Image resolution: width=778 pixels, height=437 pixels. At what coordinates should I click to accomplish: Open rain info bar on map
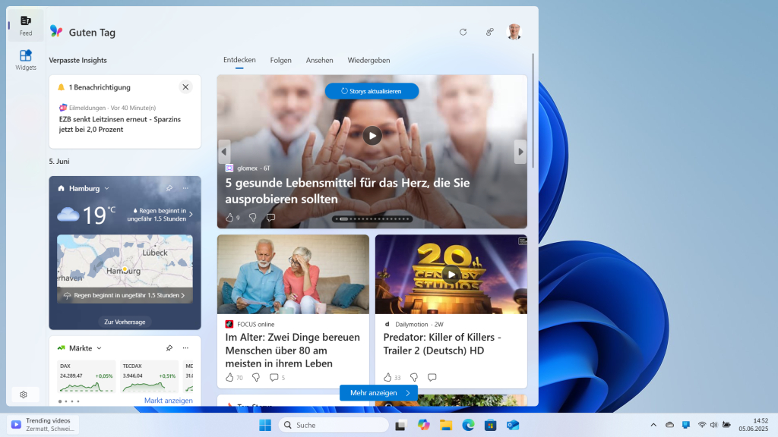click(125, 295)
